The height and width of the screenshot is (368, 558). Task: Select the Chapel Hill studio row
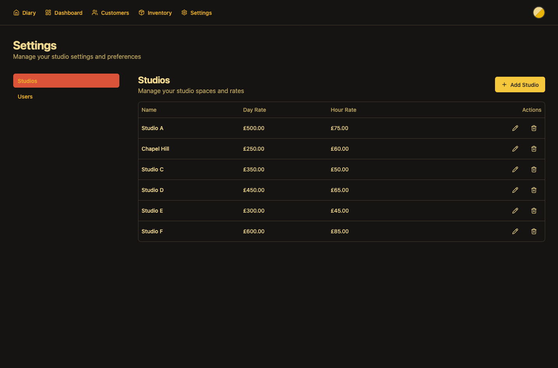tap(272, 149)
